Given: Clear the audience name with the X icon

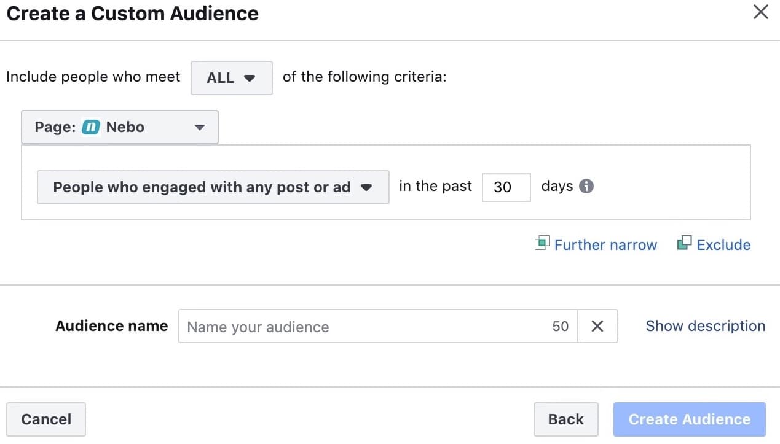Looking at the screenshot, I should (597, 326).
